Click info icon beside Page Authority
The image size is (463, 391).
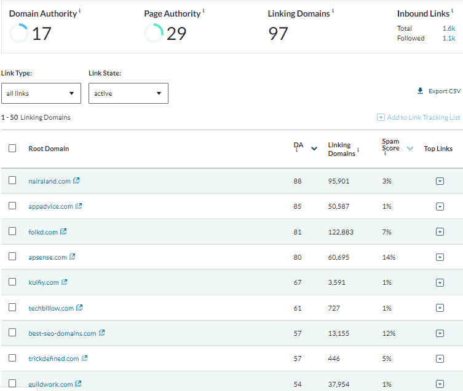pos(204,11)
